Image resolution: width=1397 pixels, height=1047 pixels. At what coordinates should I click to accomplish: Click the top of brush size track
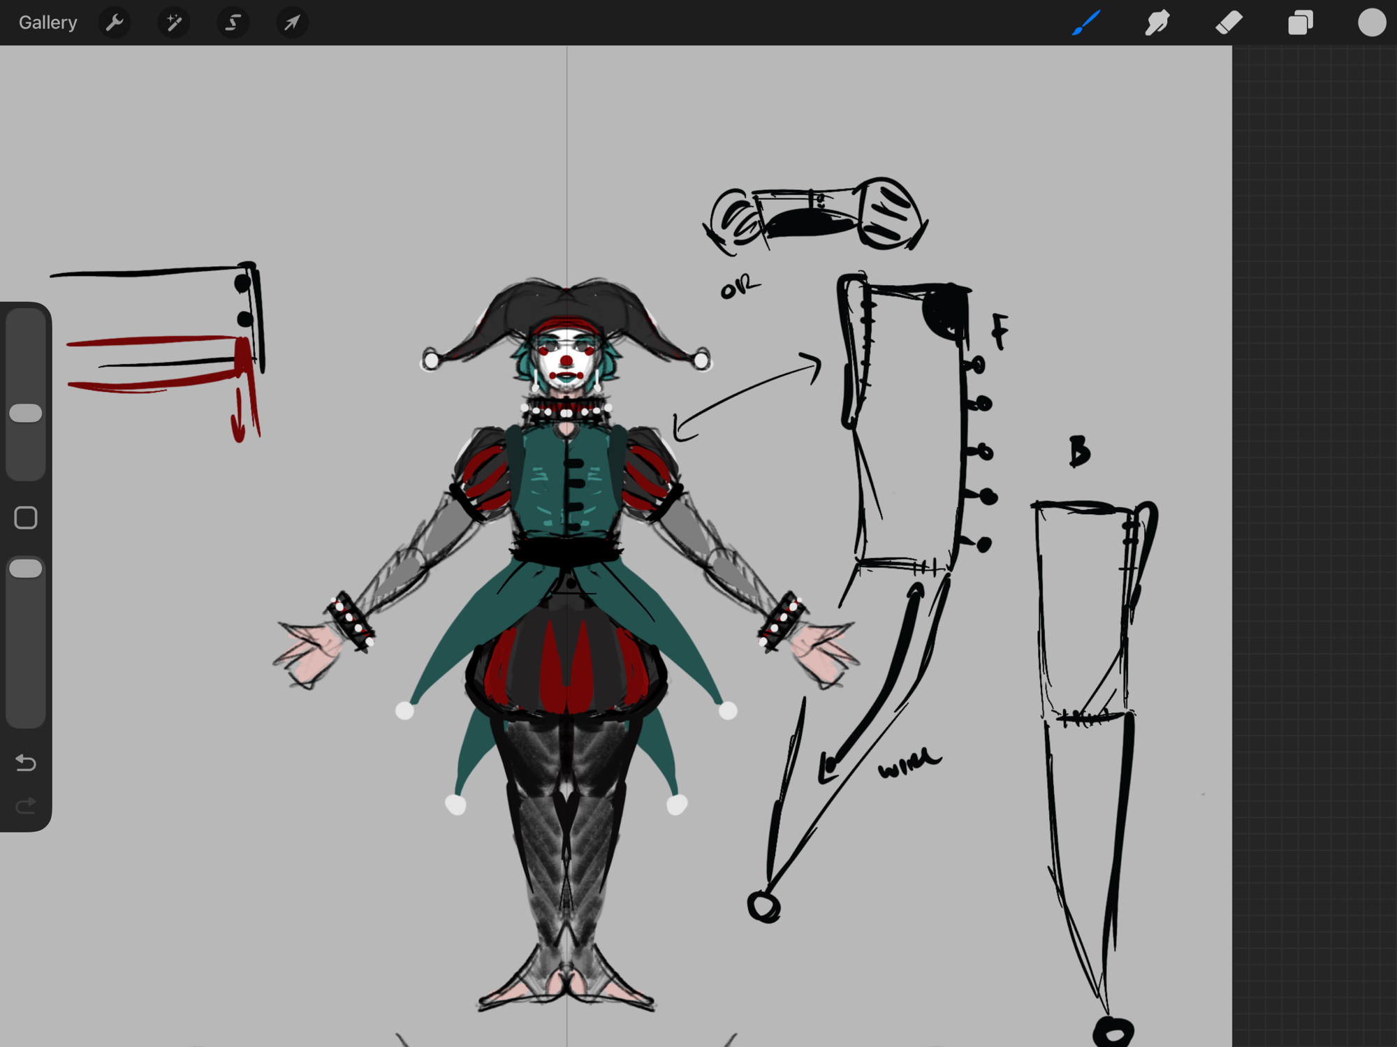pyautogui.click(x=26, y=323)
